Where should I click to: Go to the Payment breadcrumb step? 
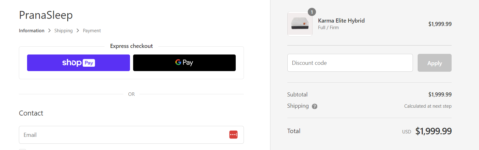click(92, 31)
